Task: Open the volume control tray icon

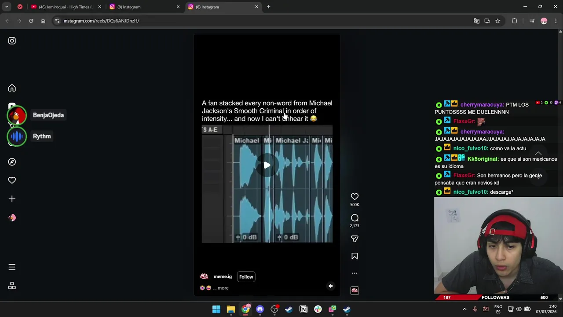Action: (x=519, y=309)
